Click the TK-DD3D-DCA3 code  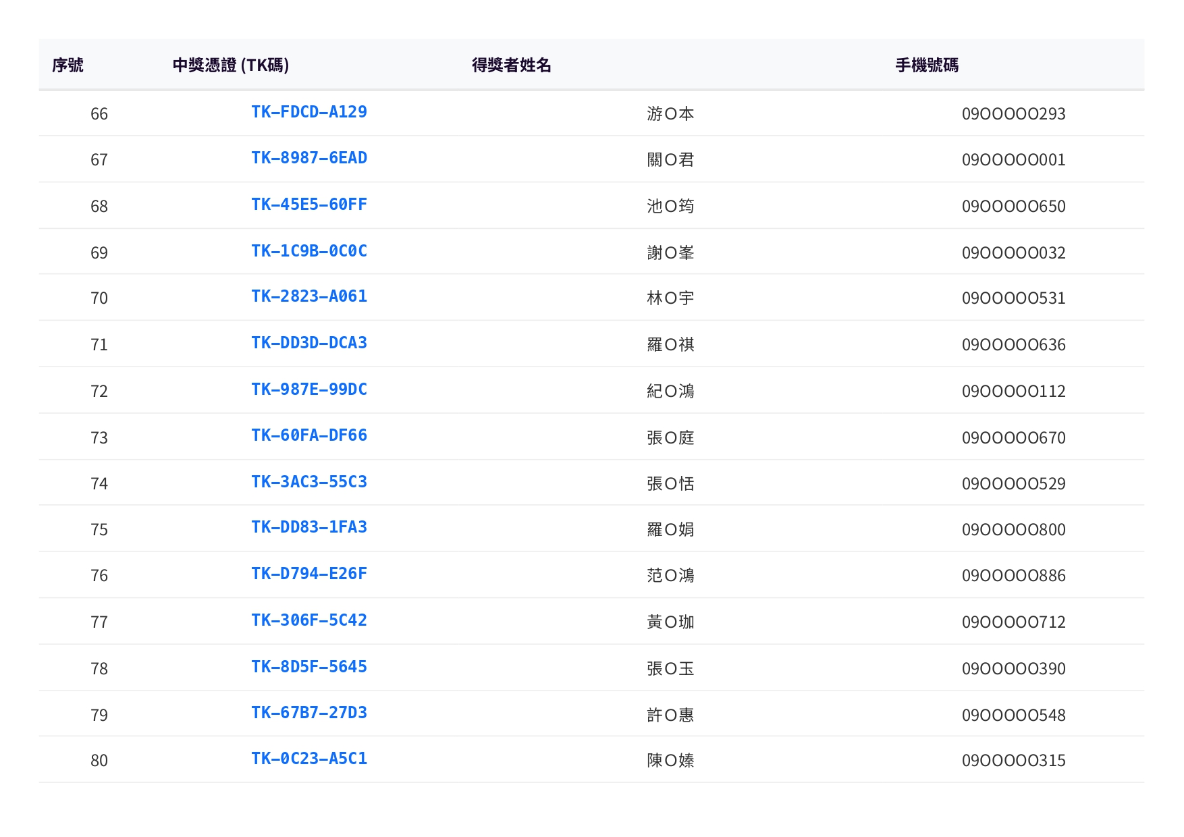(308, 343)
